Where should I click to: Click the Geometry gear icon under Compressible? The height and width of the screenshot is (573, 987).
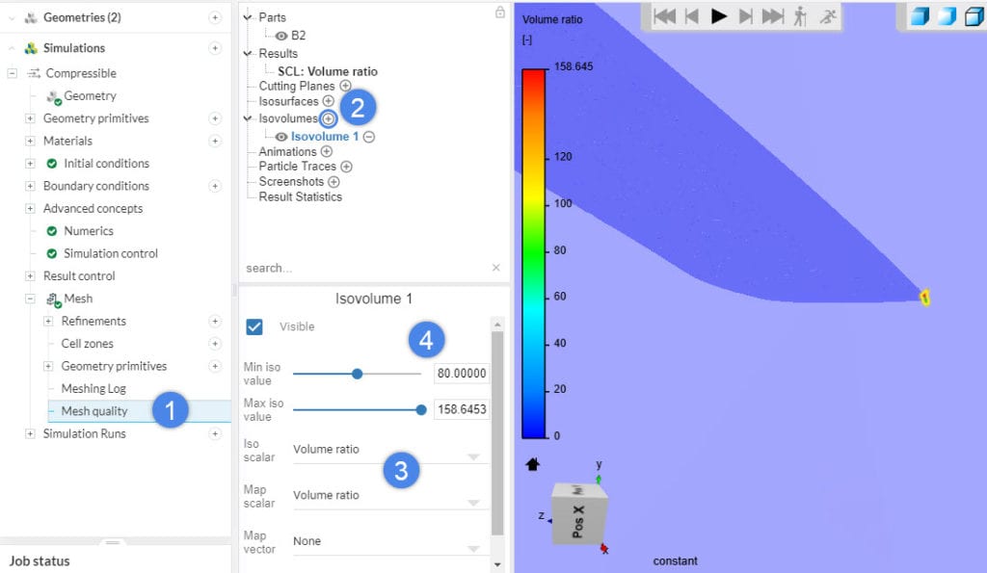pyautogui.click(x=53, y=95)
